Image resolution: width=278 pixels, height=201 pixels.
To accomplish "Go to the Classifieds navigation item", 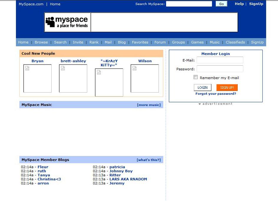I will 235,42.
